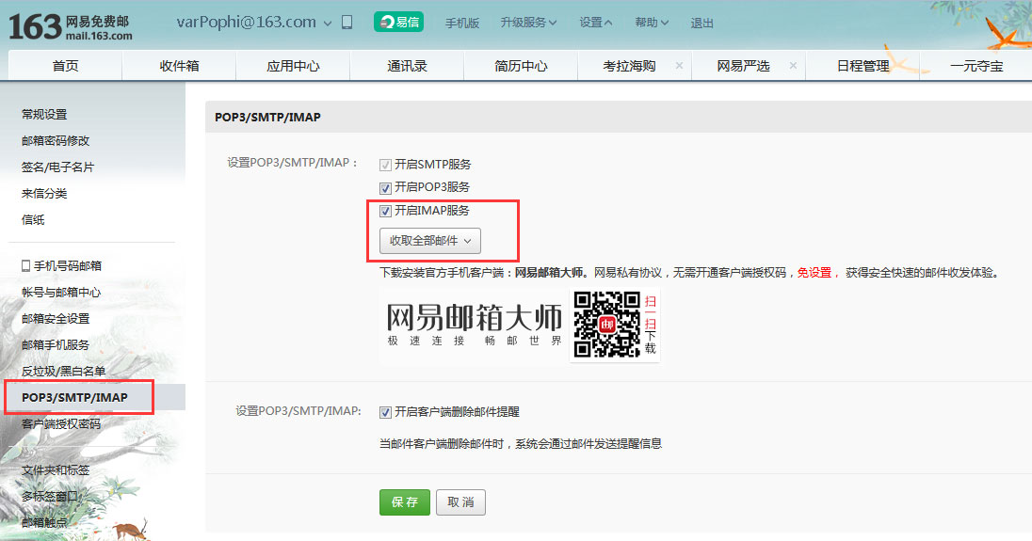This screenshot has width=1032, height=541.
Task: Expand the 帮助 menu
Action: tap(652, 23)
